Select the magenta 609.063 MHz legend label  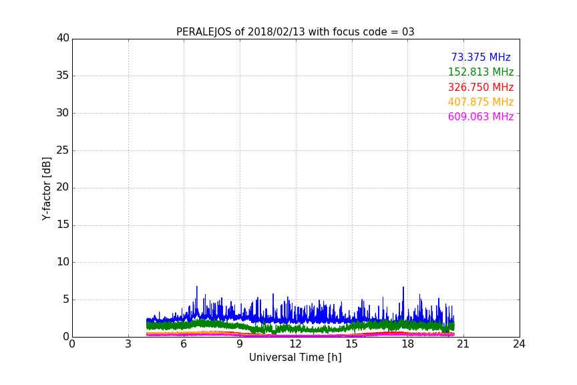click(481, 116)
